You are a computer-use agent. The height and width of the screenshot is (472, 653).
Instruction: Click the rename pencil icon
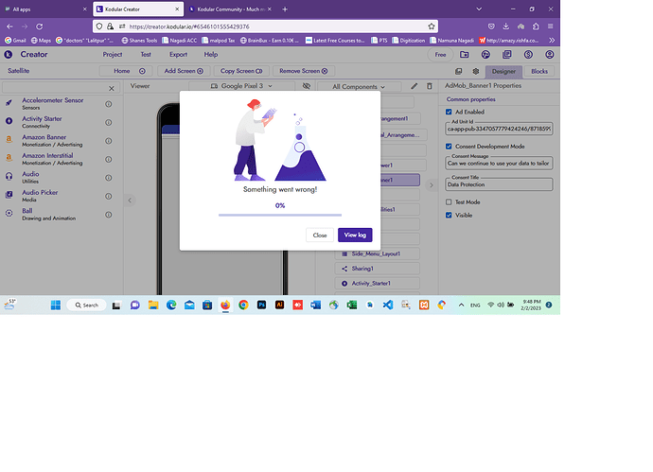[x=414, y=86]
